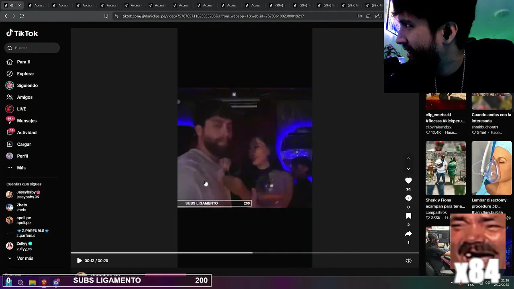Play the paused video
Image resolution: width=514 pixels, height=289 pixels.
click(x=80, y=261)
